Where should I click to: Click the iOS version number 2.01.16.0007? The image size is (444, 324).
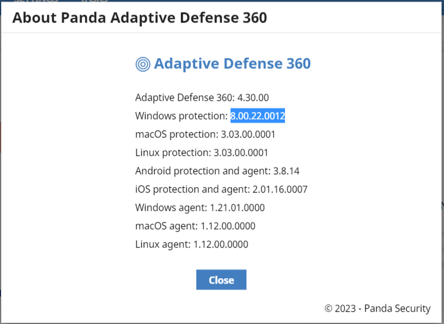pos(280,190)
